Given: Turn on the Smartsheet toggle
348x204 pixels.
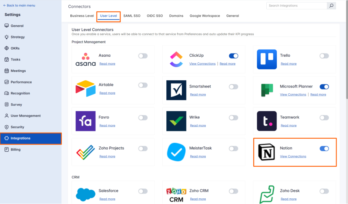Looking at the screenshot, I should click(233, 87).
